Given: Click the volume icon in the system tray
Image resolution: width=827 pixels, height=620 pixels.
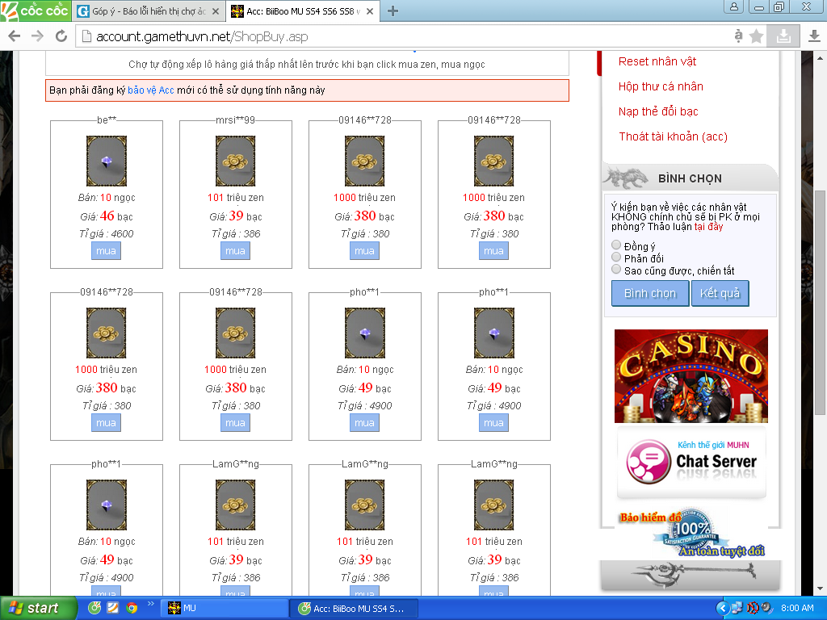Looking at the screenshot, I should [767, 608].
